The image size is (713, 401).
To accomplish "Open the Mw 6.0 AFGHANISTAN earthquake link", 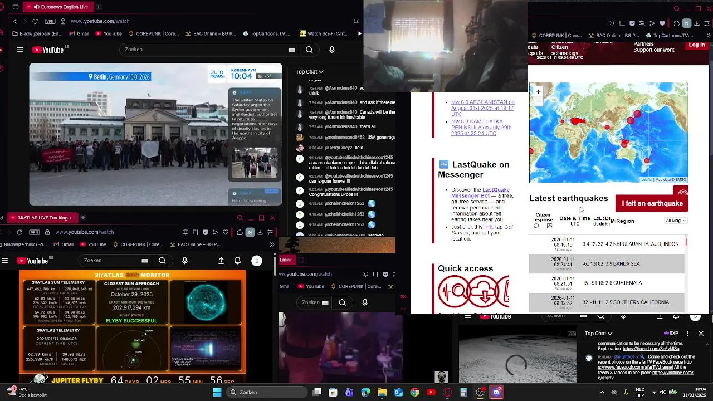I will (x=482, y=108).
